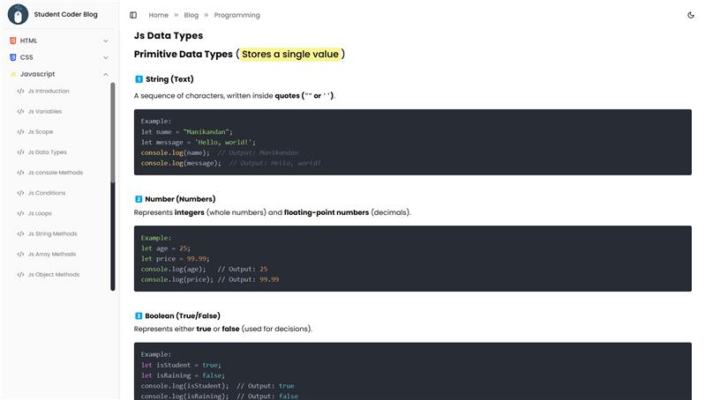Click the CSS3 shield icon
The height and width of the screenshot is (400, 706).
[x=13, y=57]
